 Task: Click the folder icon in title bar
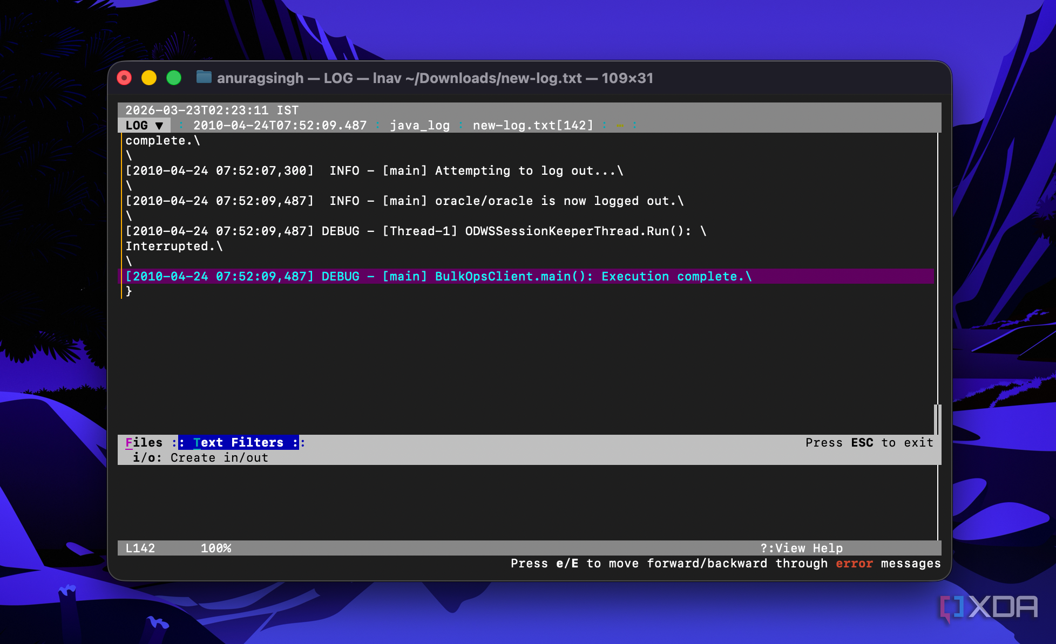pos(204,78)
